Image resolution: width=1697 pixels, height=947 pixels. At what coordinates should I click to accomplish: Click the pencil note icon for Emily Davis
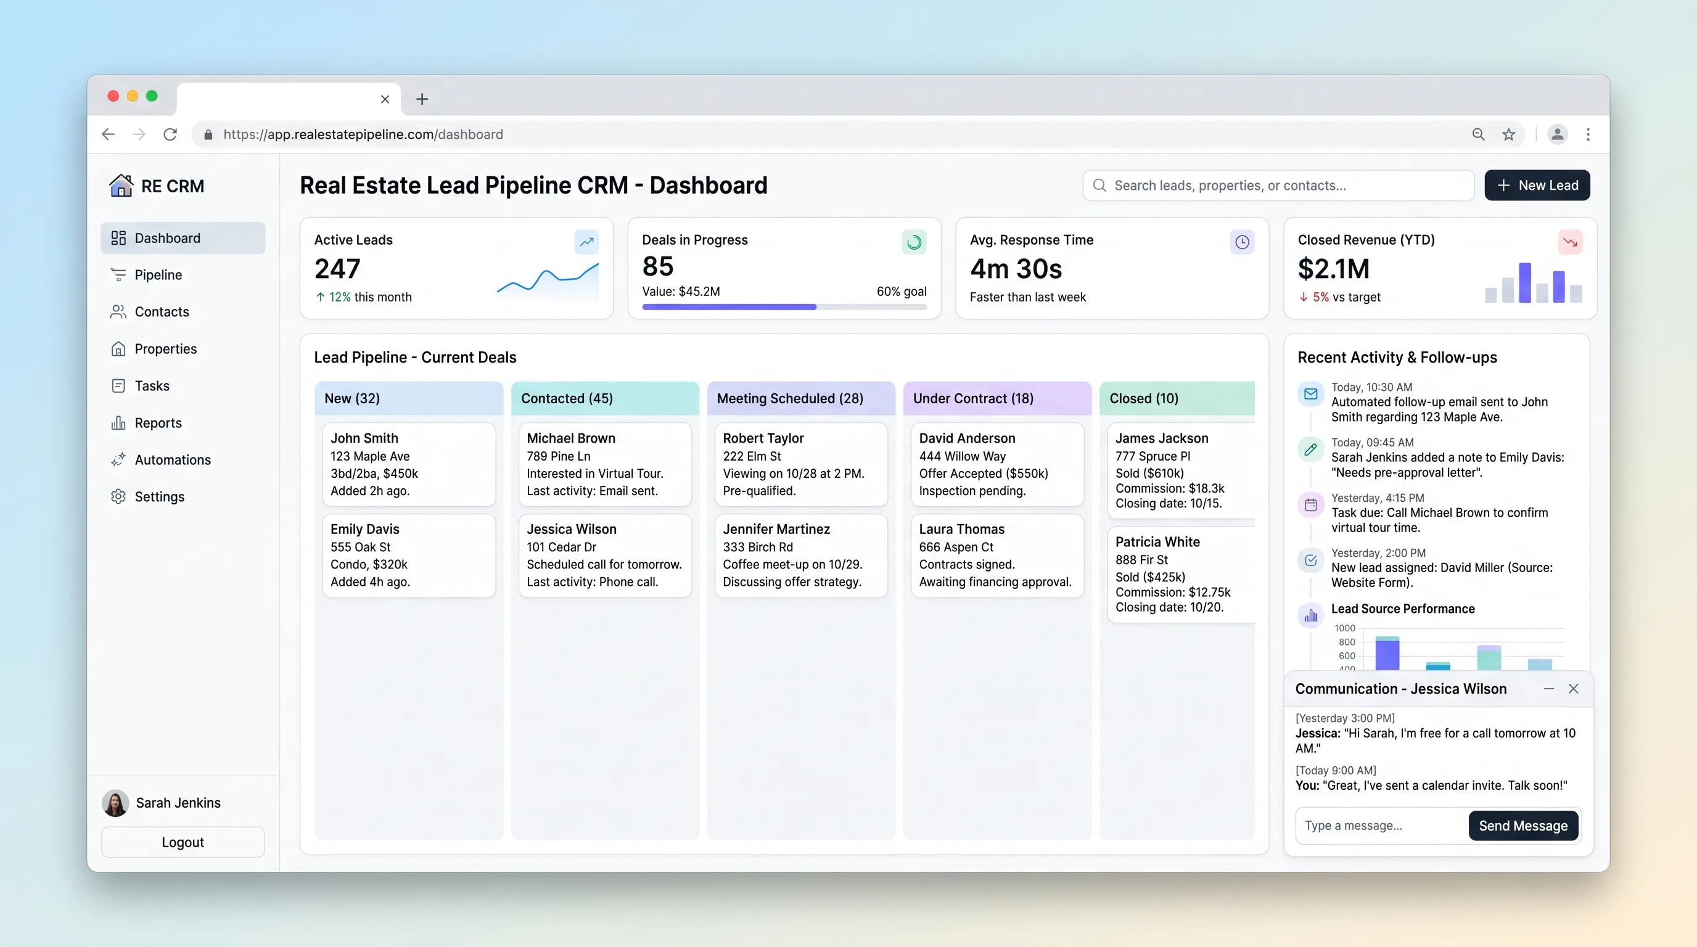[x=1310, y=449]
